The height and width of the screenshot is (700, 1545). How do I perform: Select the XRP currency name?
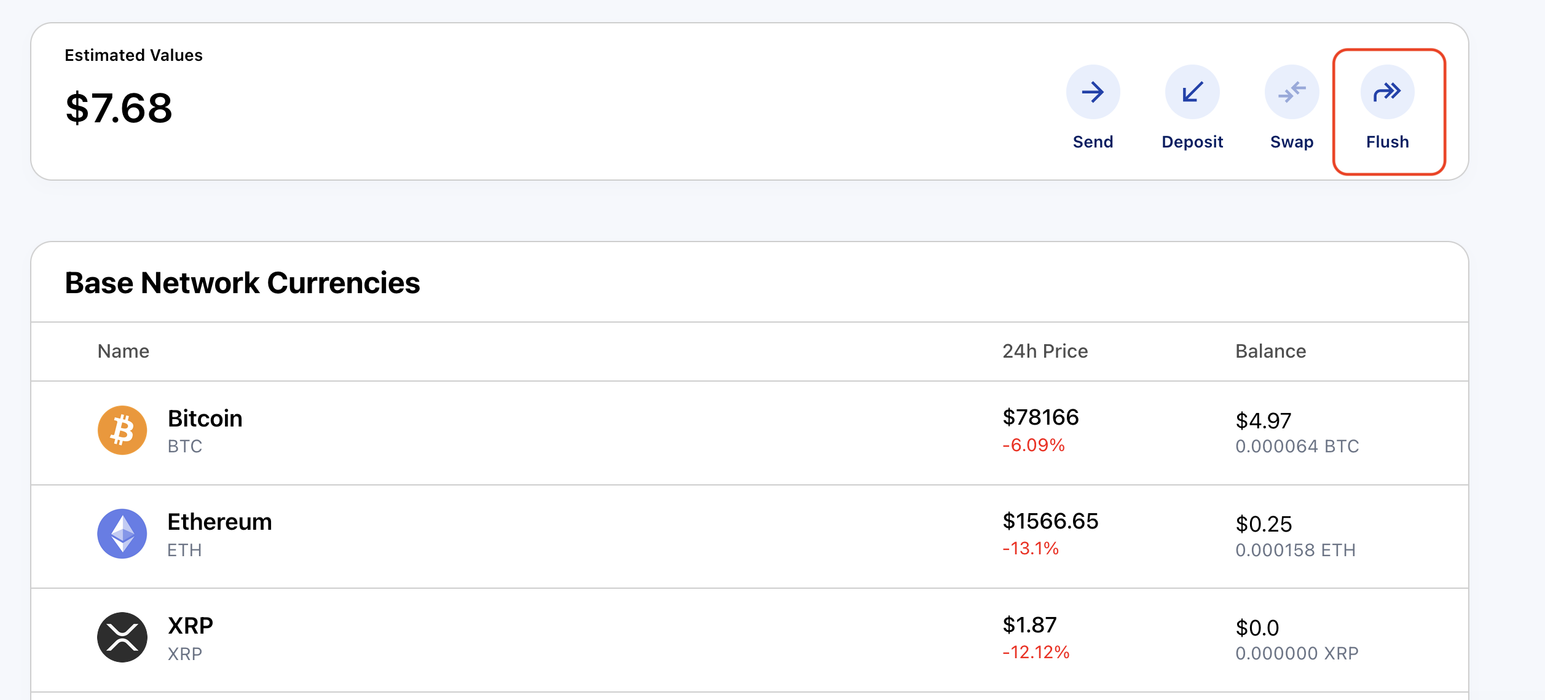(x=191, y=626)
